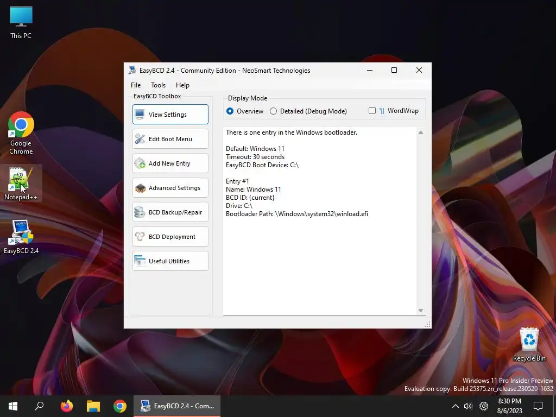Open the notification center icon
556x417 pixels.
tap(538, 406)
